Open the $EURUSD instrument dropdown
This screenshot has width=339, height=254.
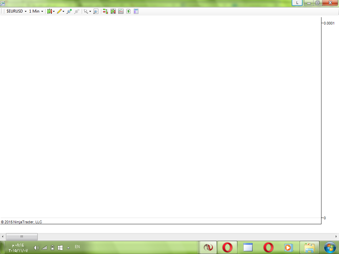17,11
